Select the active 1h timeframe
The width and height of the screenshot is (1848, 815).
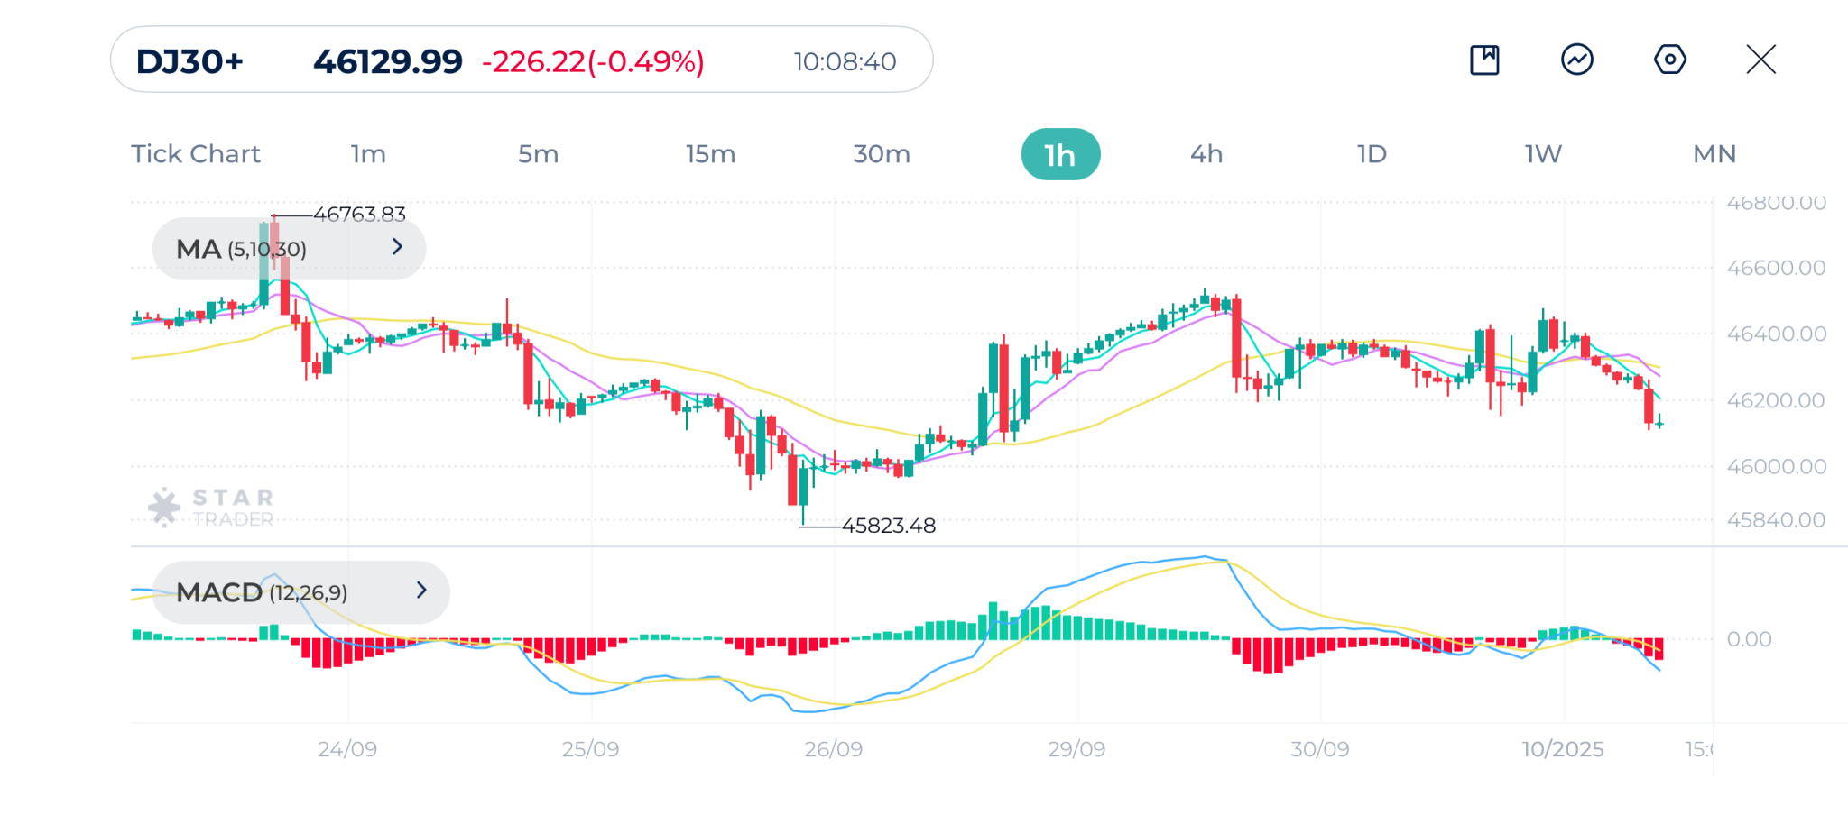[x=1060, y=154]
